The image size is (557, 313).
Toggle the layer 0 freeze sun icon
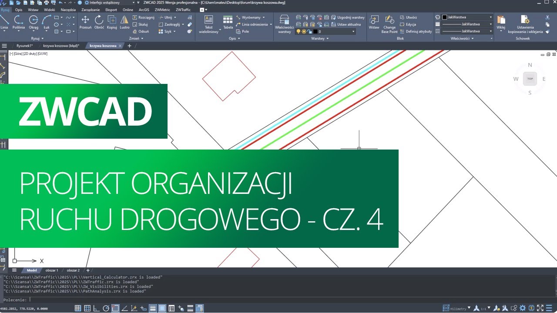pyautogui.click(x=304, y=31)
